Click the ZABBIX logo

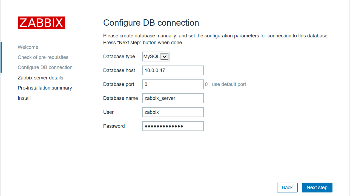41,22
